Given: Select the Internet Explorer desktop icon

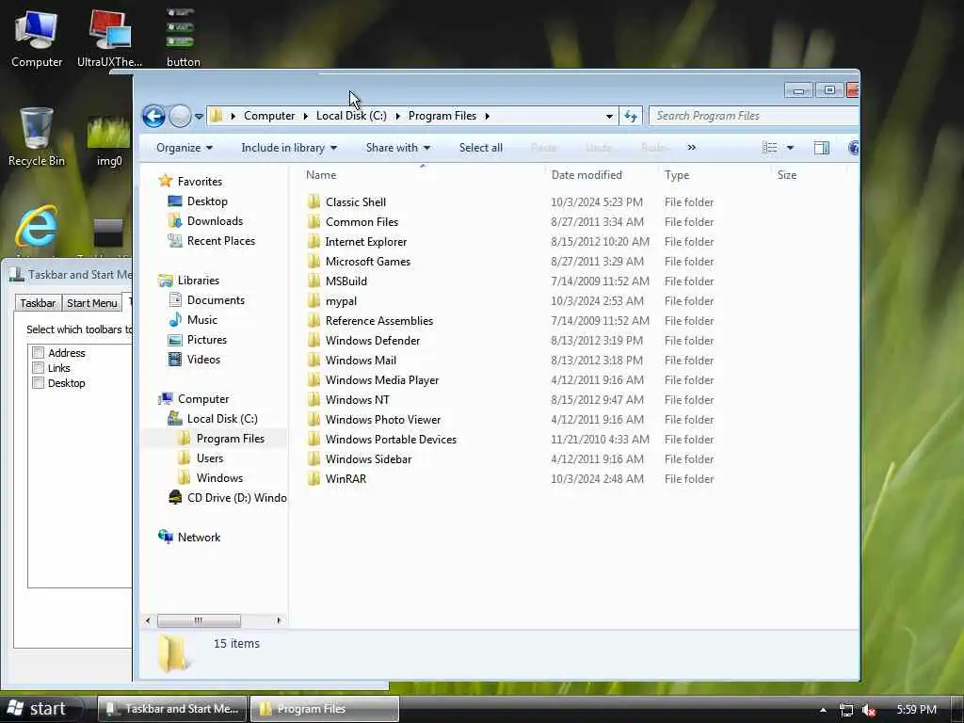Looking at the screenshot, I should point(37,228).
